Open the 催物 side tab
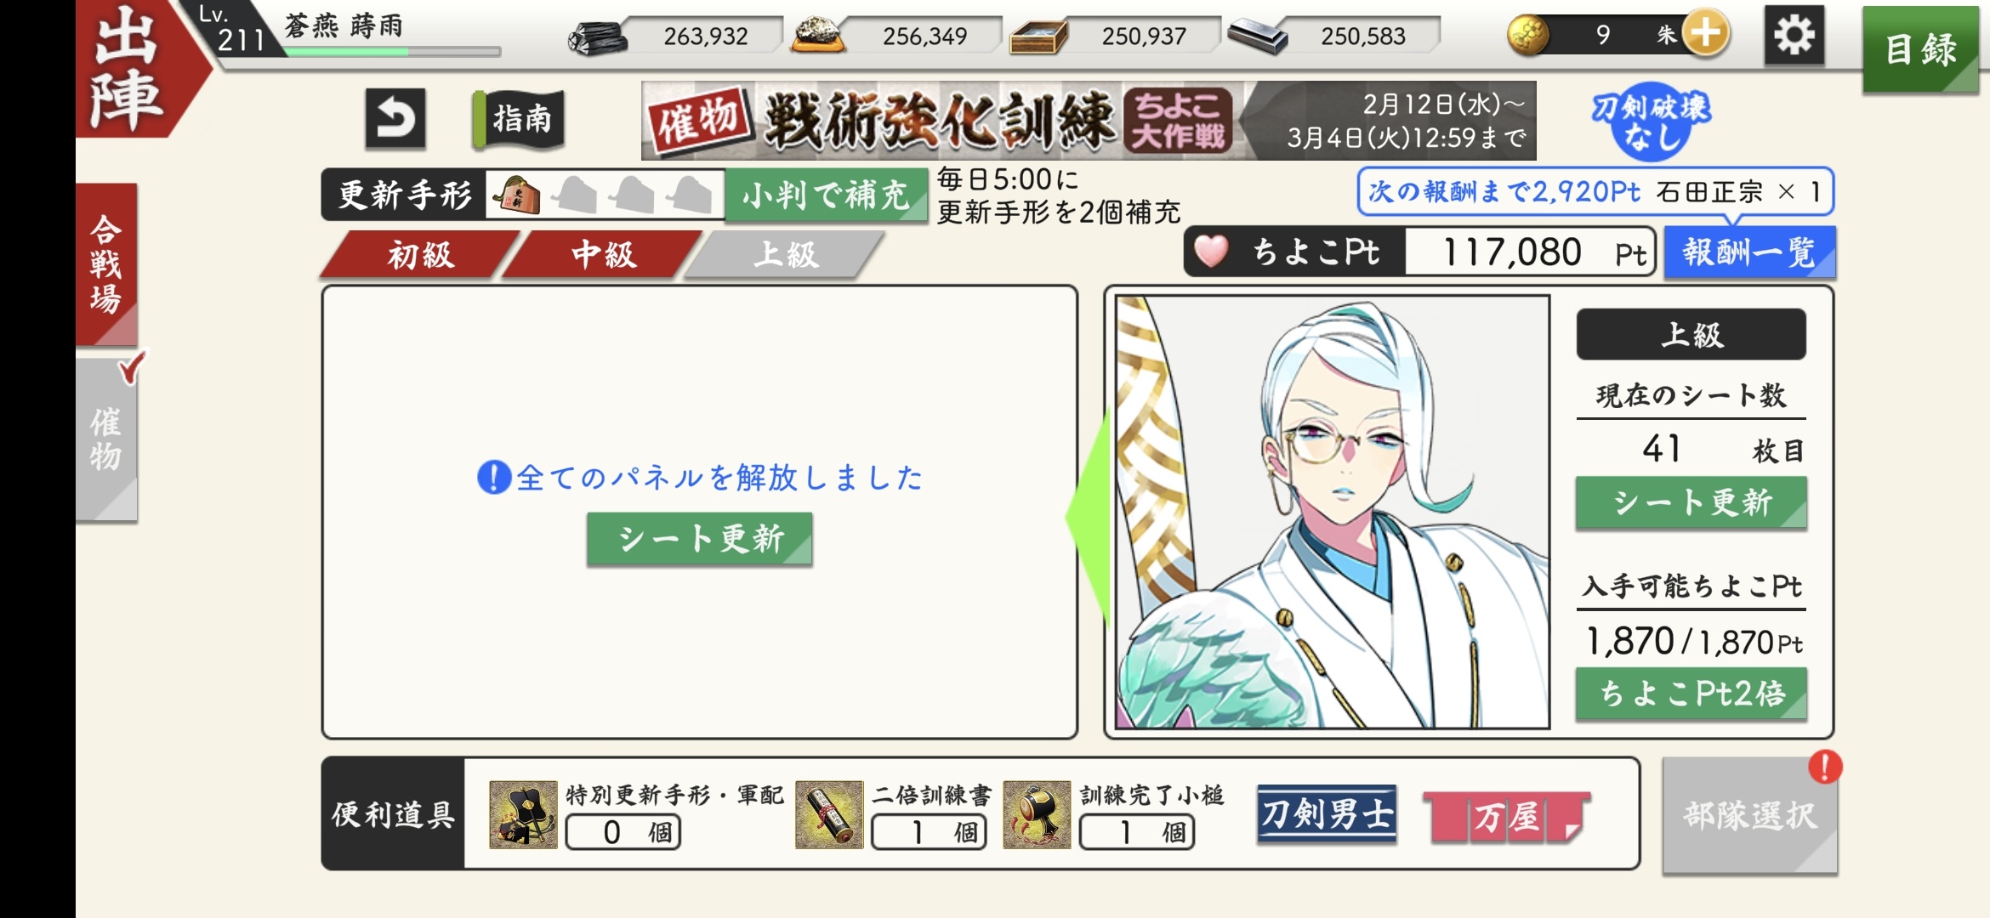The image size is (1990, 918). pyautogui.click(x=106, y=439)
